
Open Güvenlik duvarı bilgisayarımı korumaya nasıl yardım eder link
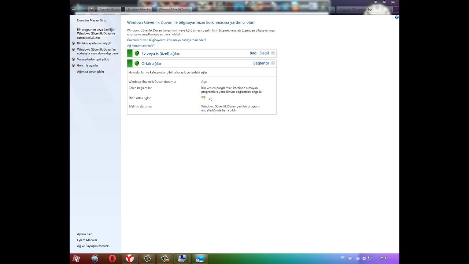click(x=166, y=40)
